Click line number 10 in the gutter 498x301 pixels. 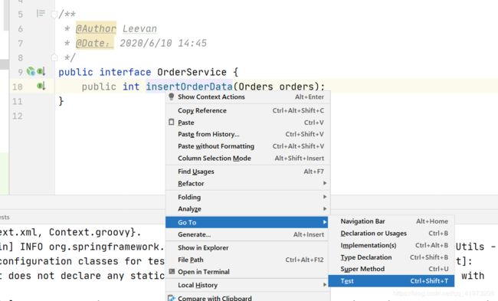17,87
